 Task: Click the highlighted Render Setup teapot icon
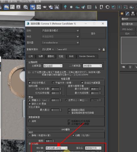[33, 7]
